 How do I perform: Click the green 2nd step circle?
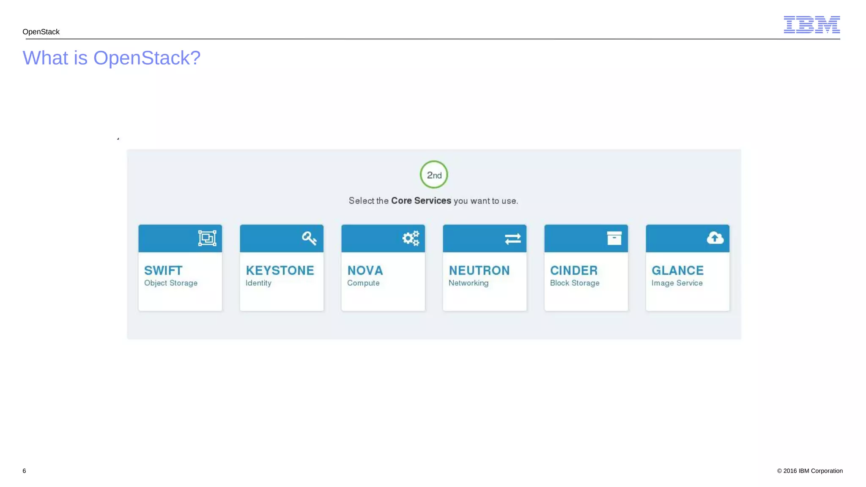pos(434,175)
